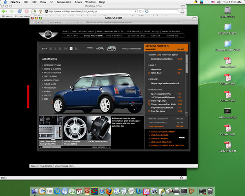The image size is (245, 196).
Task: Select the convertible car view icon
Action: [x=100, y=48]
